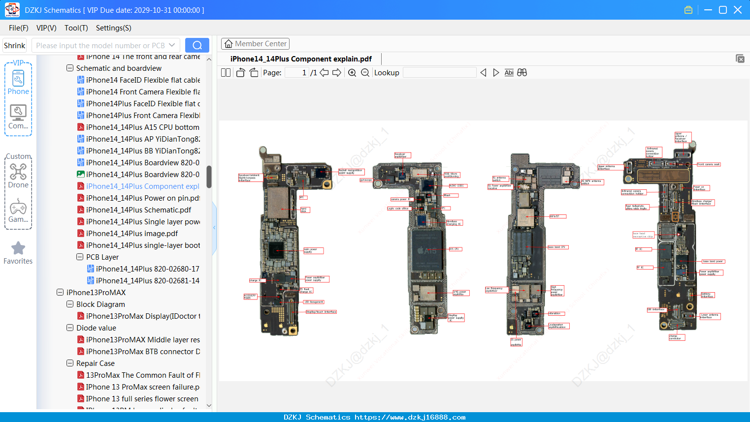Go to previous page arrow
The height and width of the screenshot is (422, 750).
click(x=324, y=73)
